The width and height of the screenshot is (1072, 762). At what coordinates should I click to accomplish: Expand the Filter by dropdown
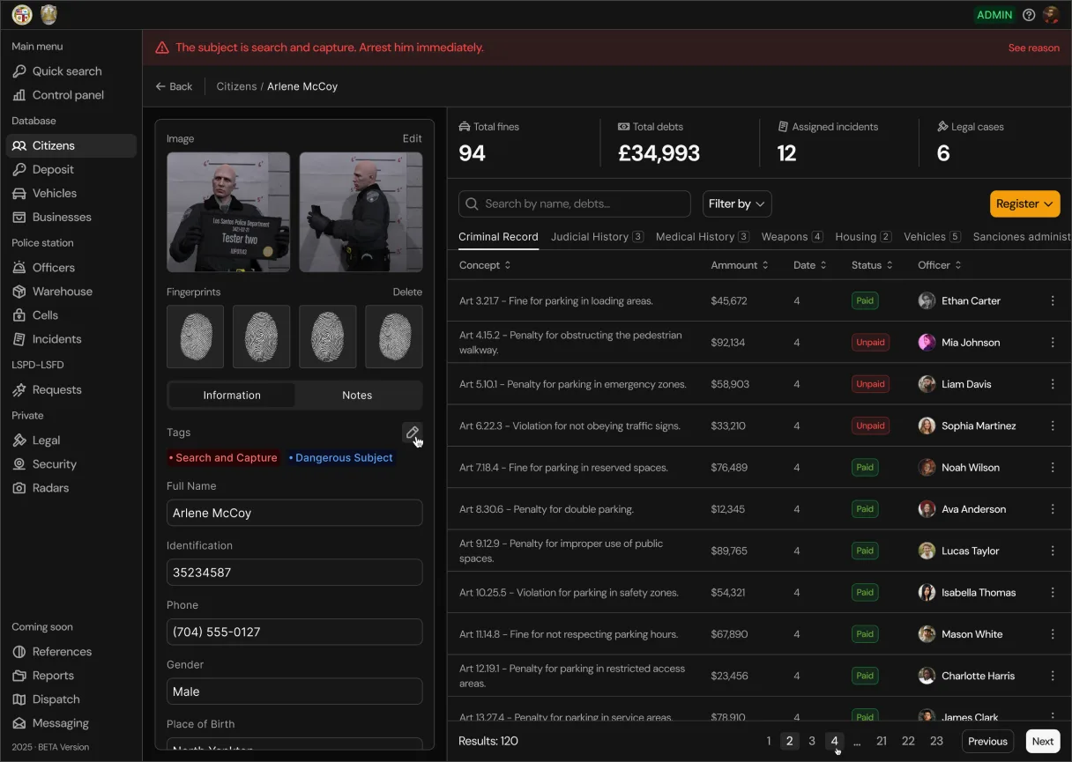click(x=737, y=203)
